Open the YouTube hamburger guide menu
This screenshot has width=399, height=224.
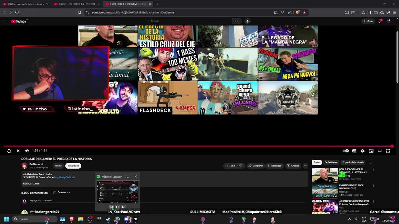pyautogui.click(x=5, y=21)
